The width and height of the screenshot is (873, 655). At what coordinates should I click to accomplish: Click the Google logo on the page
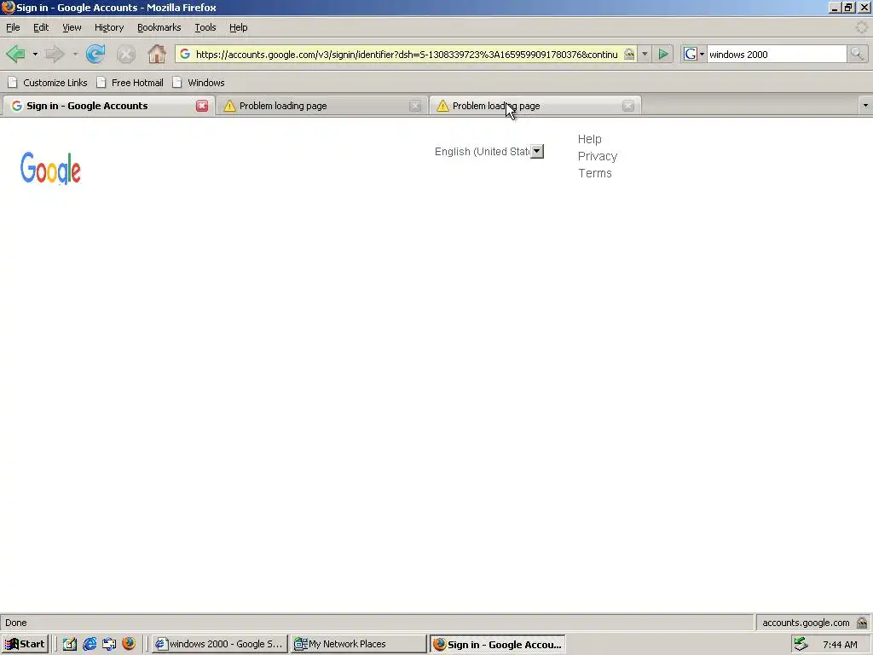pyautogui.click(x=50, y=168)
